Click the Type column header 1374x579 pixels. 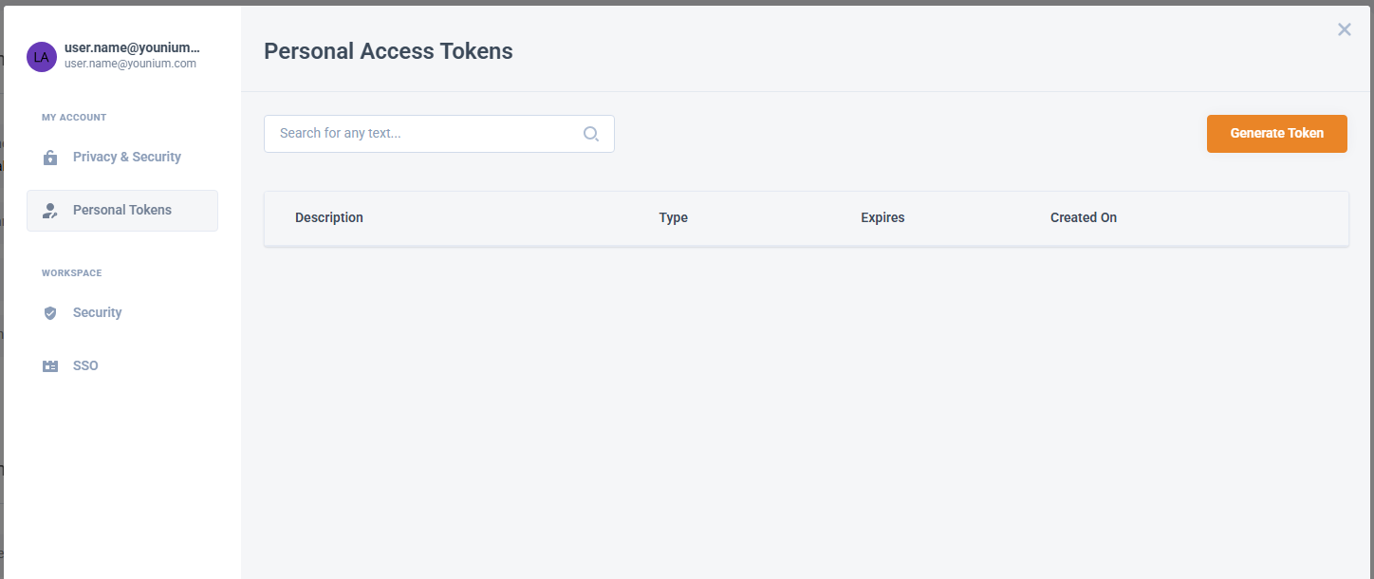click(673, 217)
